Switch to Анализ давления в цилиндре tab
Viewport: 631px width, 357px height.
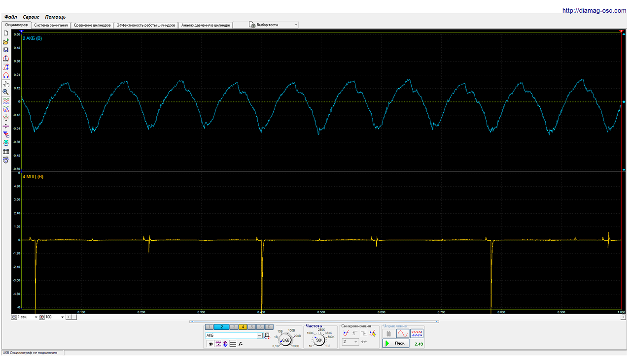tap(205, 25)
